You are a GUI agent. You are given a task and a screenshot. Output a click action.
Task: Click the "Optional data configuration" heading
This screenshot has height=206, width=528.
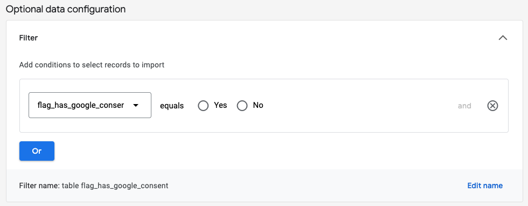66,9
